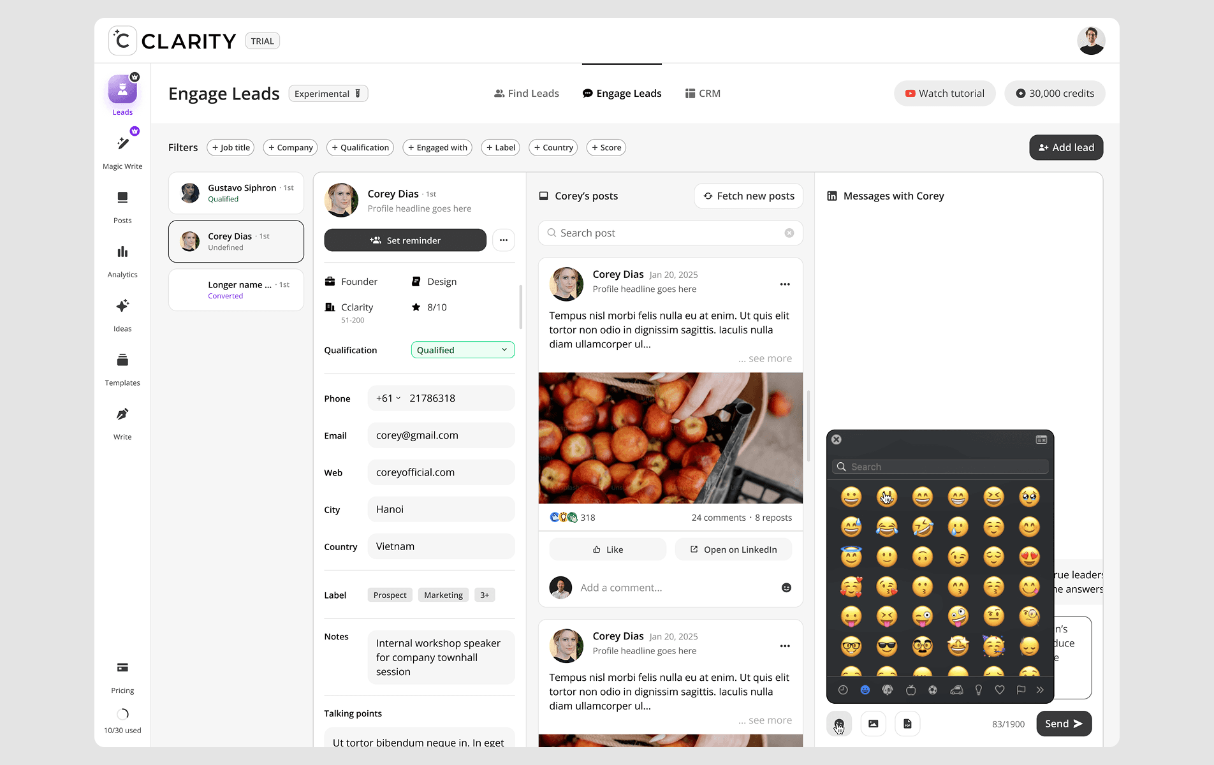Open Analytics from the sidebar
The image size is (1214, 765).
[x=122, y=261]
